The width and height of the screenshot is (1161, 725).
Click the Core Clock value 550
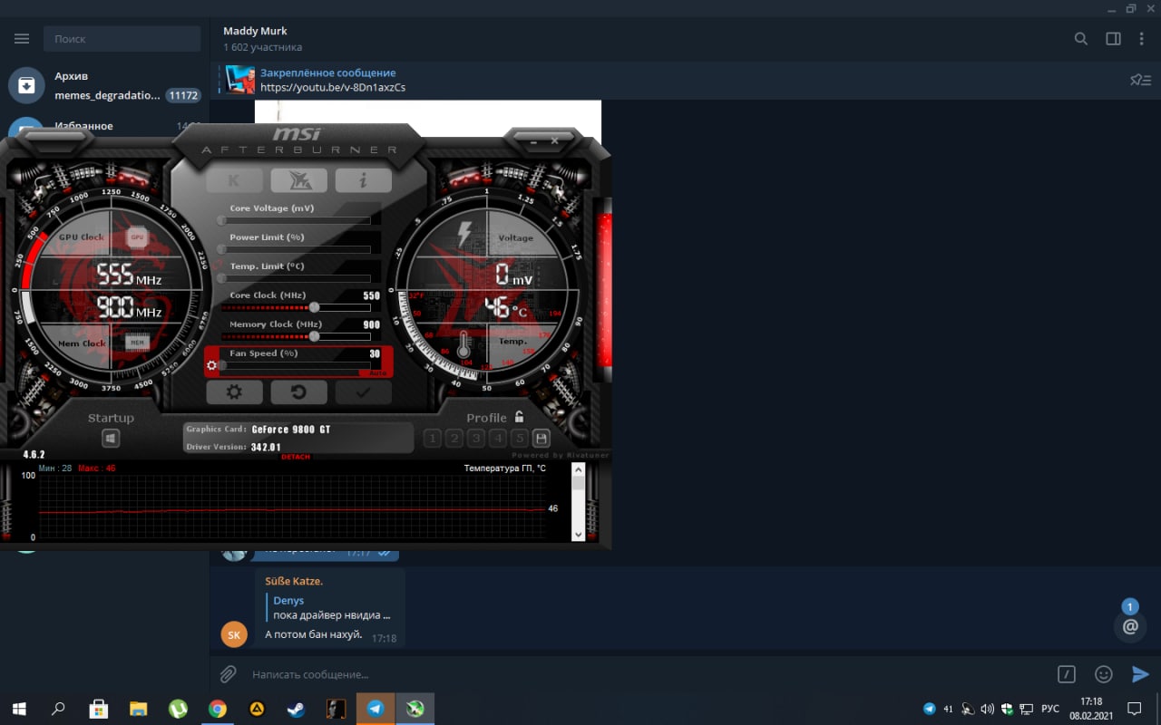tap(372, 295)
